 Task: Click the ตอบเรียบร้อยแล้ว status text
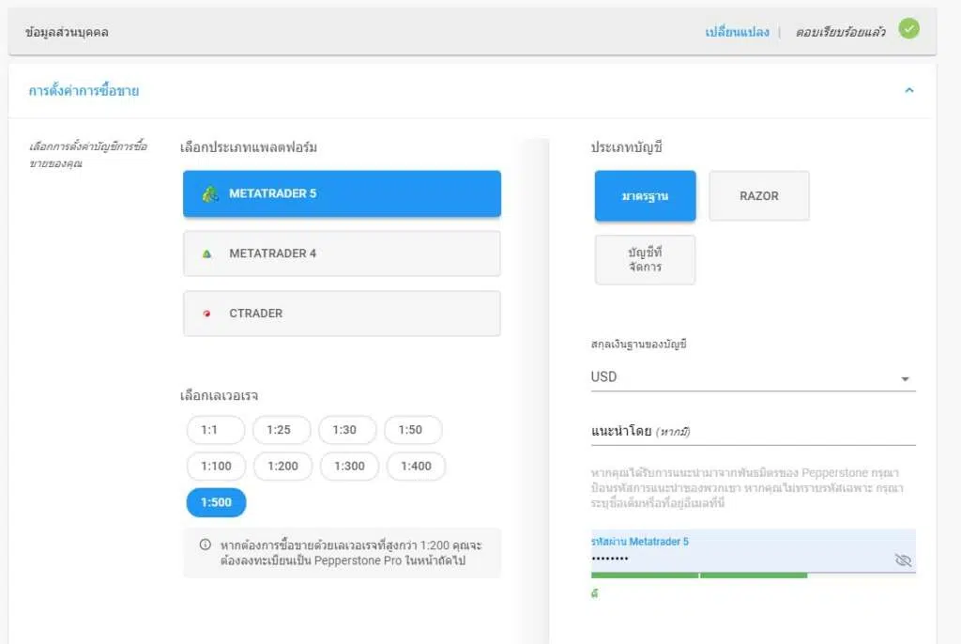[840, 32]
